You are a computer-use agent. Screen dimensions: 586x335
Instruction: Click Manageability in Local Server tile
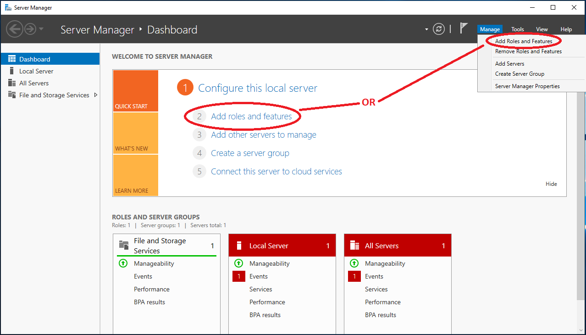270,263
